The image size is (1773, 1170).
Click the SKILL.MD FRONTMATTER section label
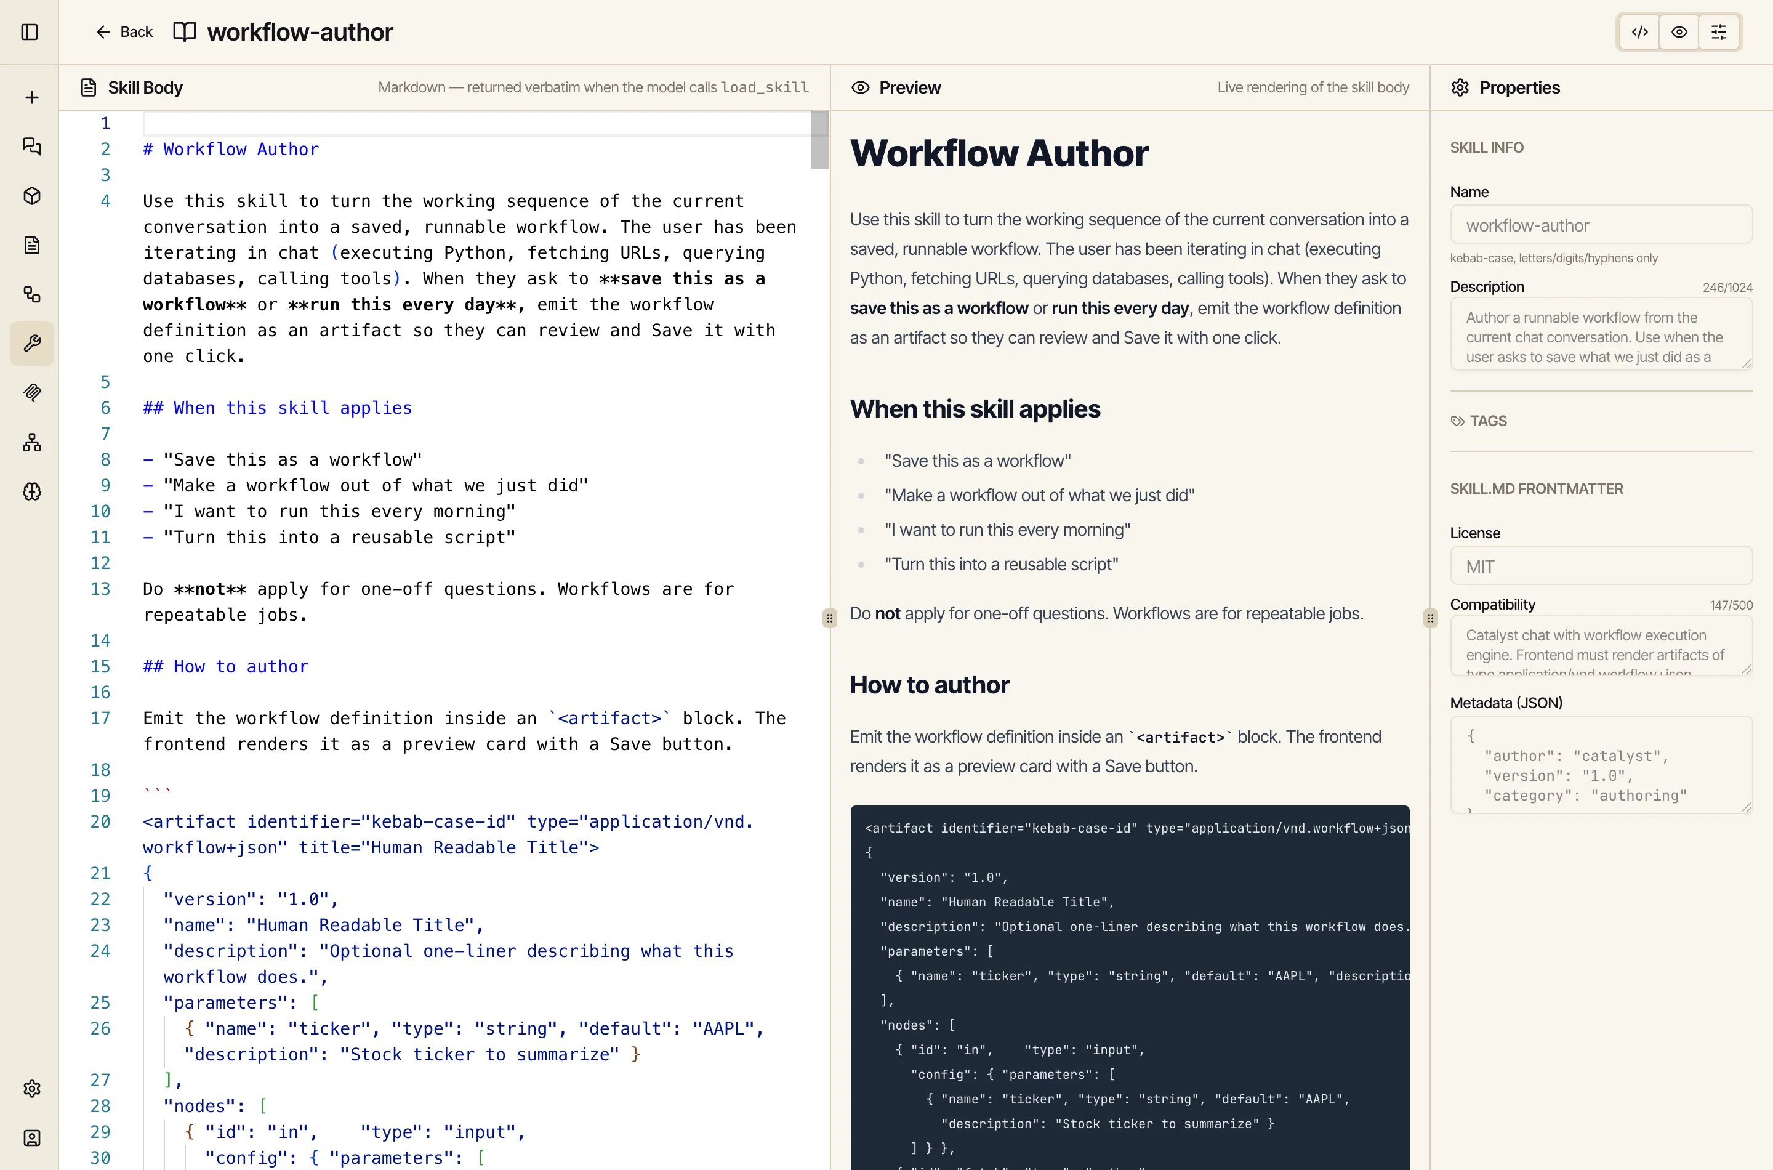[1536, 489]
